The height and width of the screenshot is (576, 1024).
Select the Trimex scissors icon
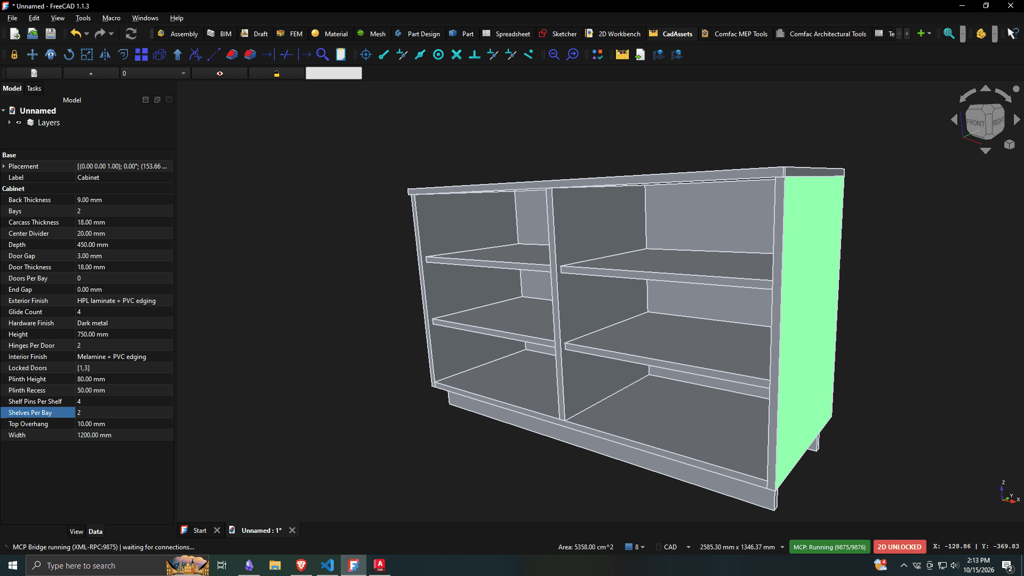click(x=196, y=54)
